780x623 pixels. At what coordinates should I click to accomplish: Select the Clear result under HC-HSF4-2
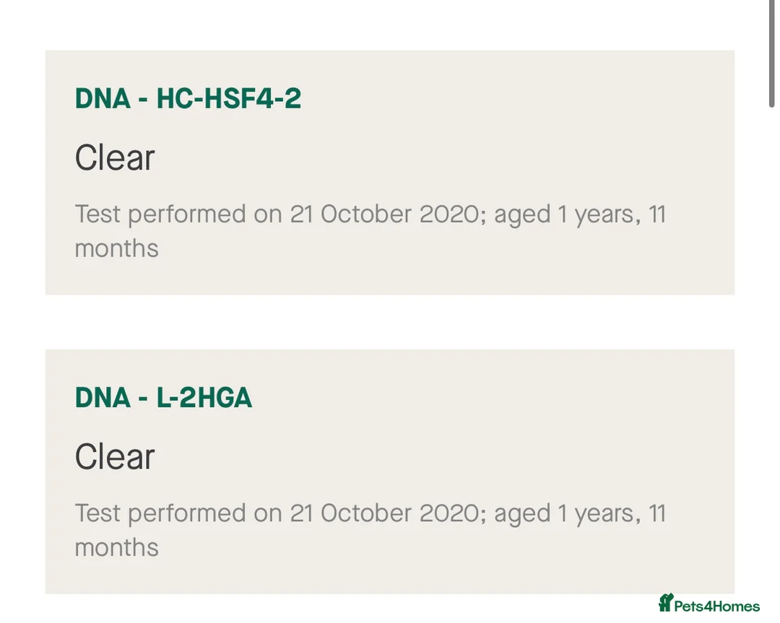pos(115,158)
